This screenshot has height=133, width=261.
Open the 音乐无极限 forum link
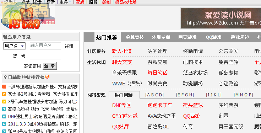point(124,73)
